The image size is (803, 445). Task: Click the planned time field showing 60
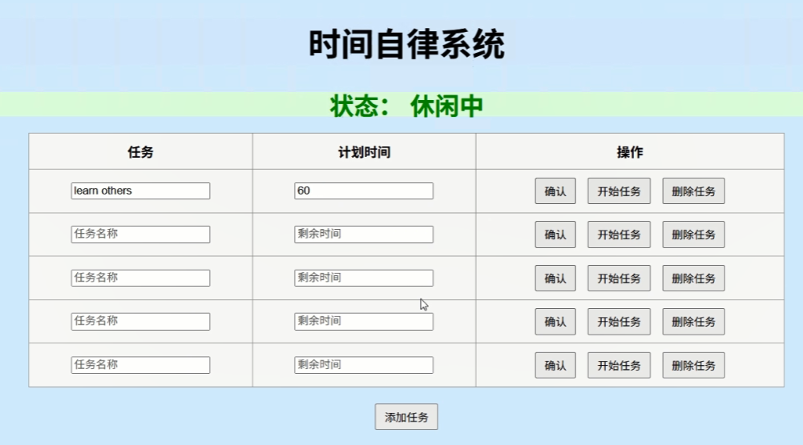(x=363, y=190)
